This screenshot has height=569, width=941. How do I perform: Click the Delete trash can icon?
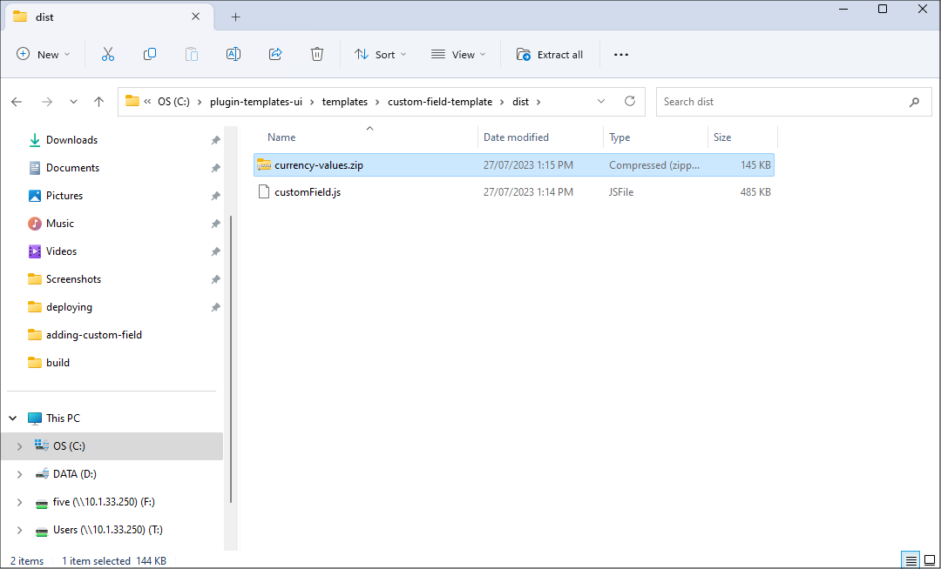pos(317,55)
